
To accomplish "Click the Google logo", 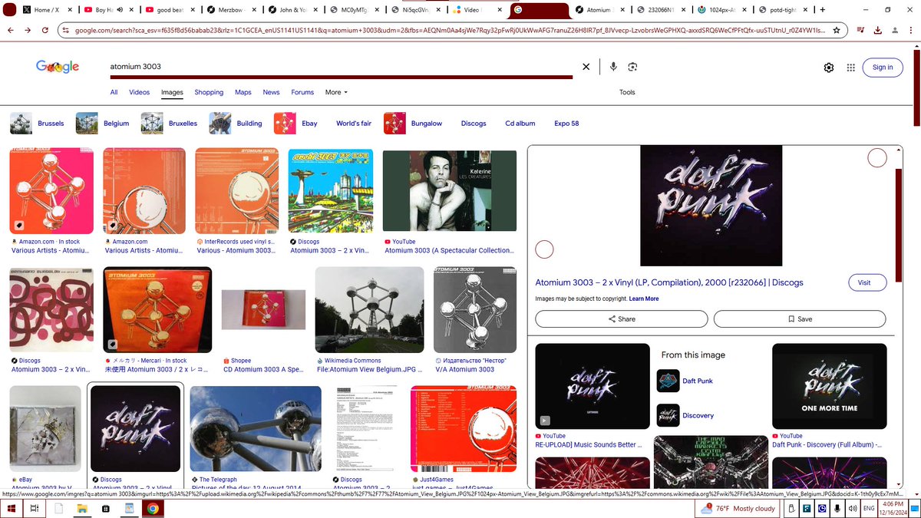I will click(x=58, y=67).
